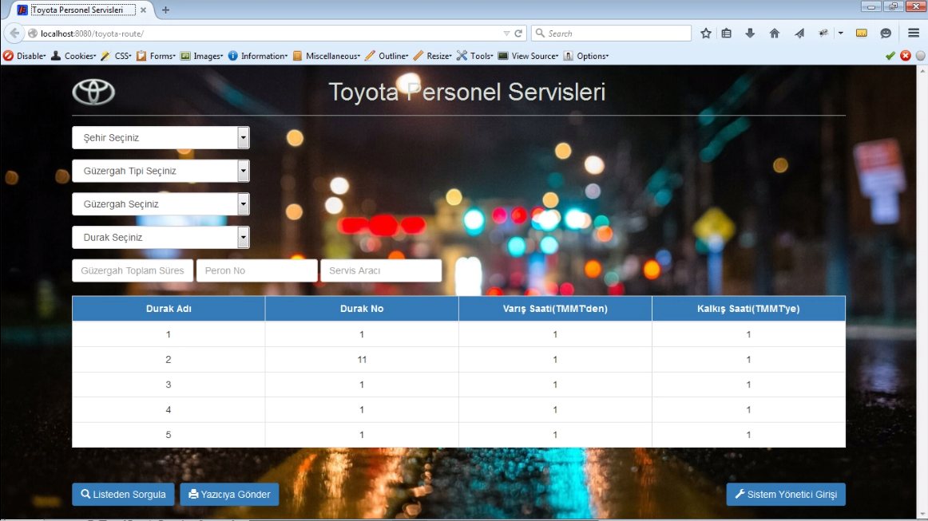
Task: Click the Peron No input field
Action: pos(257,270)
